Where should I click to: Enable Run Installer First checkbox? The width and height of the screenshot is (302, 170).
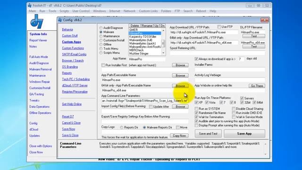coord(103,65)
